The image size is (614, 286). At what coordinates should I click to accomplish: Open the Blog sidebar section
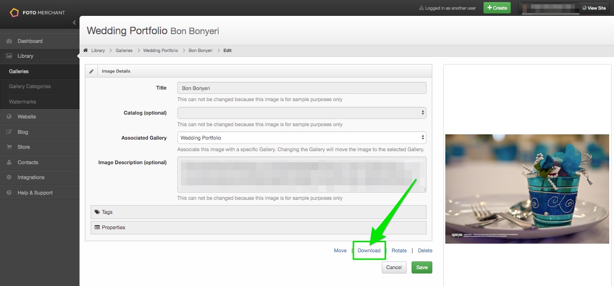[x=40, y=132]
